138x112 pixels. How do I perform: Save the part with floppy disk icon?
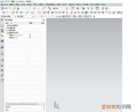[18, 9]
